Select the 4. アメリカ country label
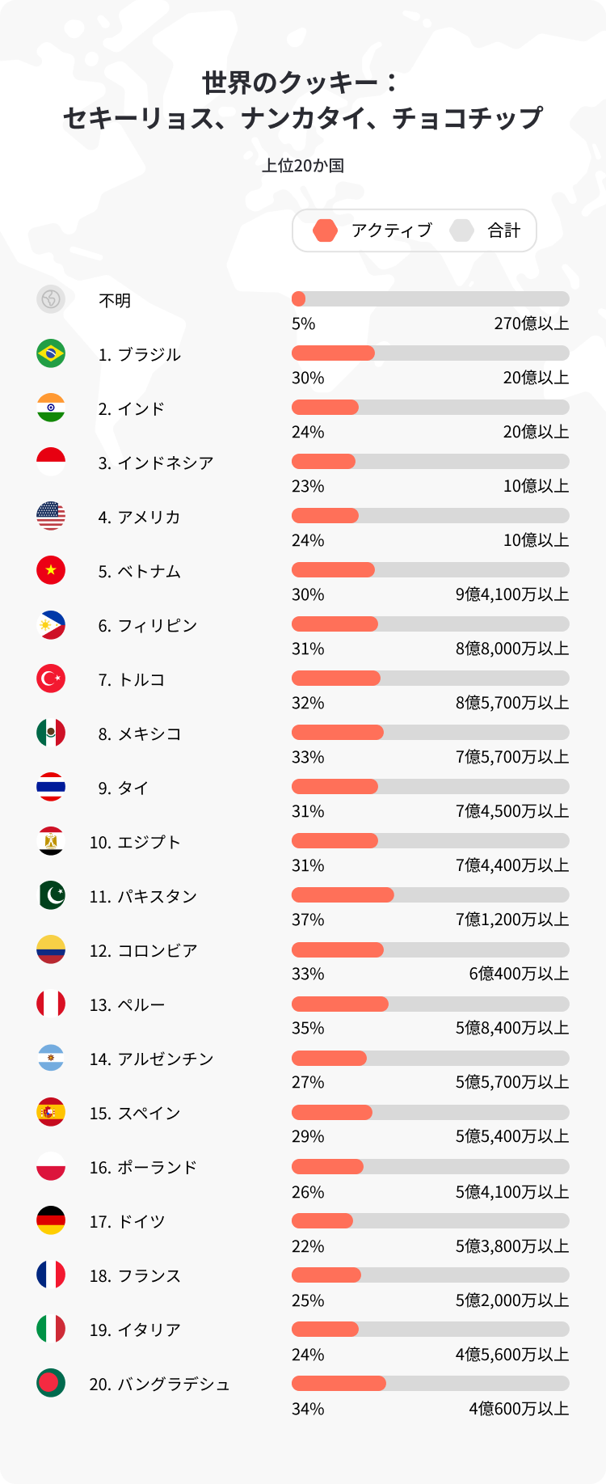The height and width of the screenshot is (1484, 606). tap(139, 517)
